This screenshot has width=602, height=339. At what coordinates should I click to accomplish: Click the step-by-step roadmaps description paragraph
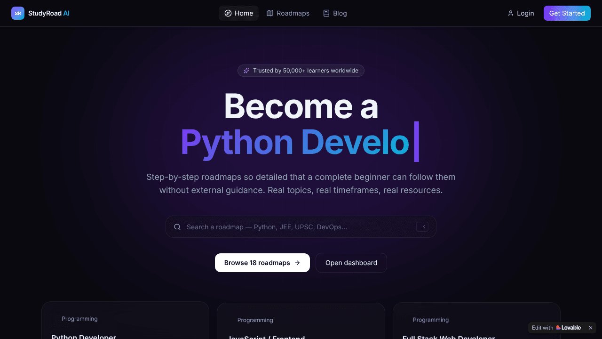click(x=301, y=184)
